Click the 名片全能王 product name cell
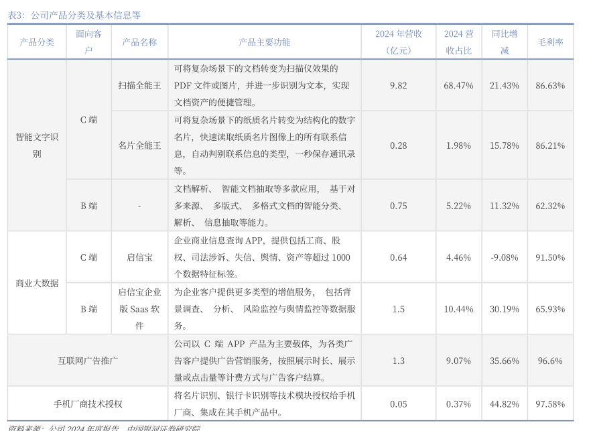This screenshot has width=595, height=431. tap(139, 145)
